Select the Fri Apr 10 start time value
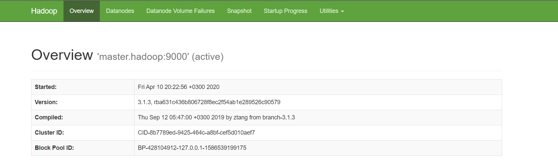Viewport: 558px width, 168px height. pos(179,87)
